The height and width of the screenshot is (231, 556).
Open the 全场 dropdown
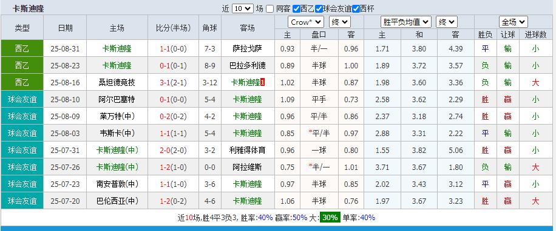[x=513, y=22]
